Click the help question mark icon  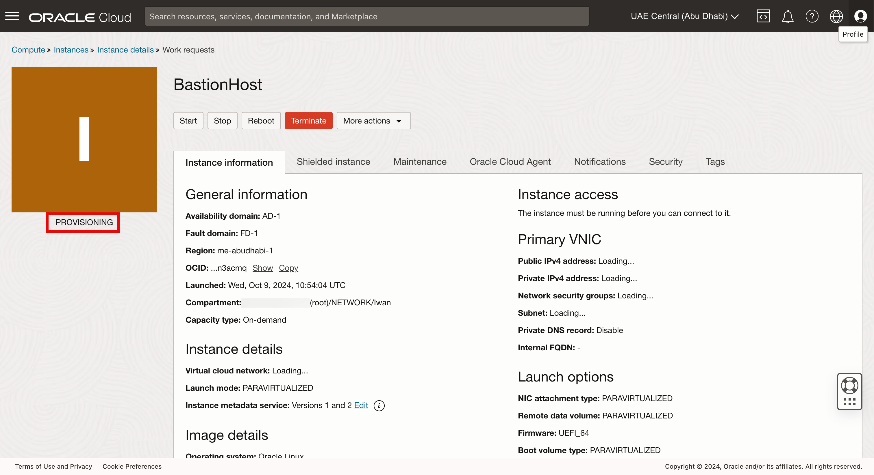[x=812, y=16]
